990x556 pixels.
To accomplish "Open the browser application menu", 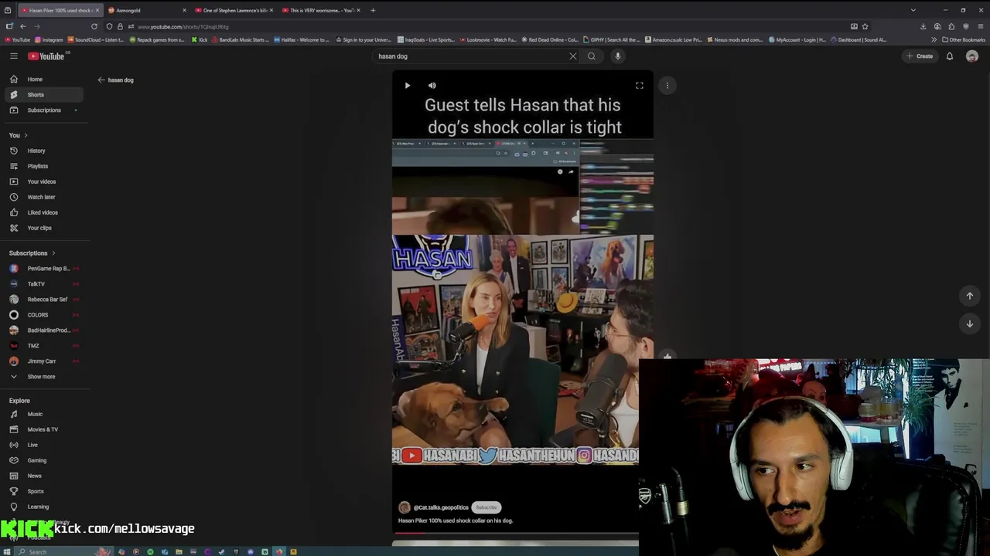I will 981,26.
